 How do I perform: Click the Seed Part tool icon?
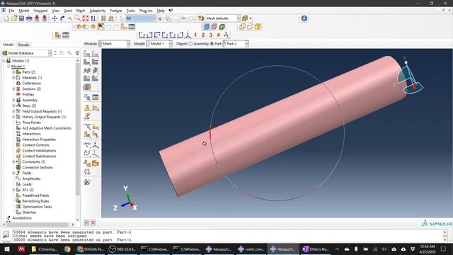click(87, 54)
